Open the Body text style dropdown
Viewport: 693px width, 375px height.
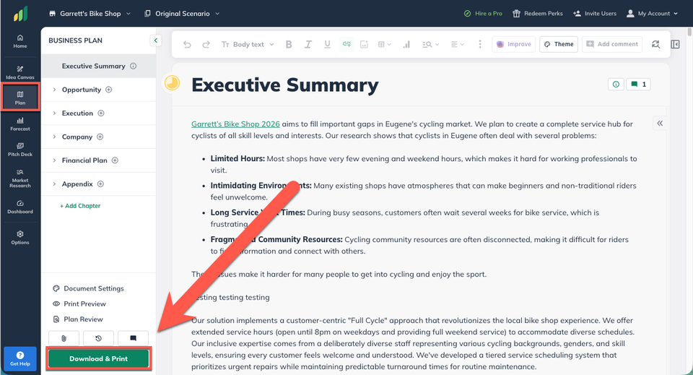[248, 44]
